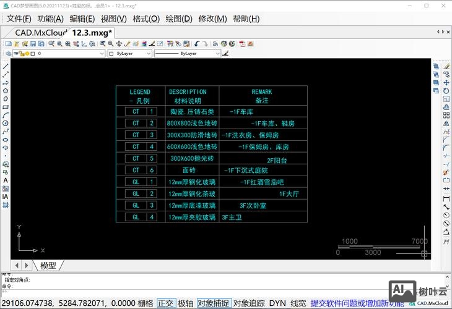This screenshot has width=452, height=309.
Task: Select the Line drawing tool
Action: (6, 66)
